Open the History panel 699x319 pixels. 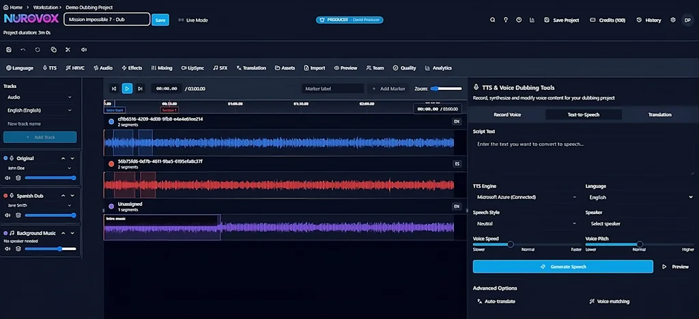(x=648, y=20)
